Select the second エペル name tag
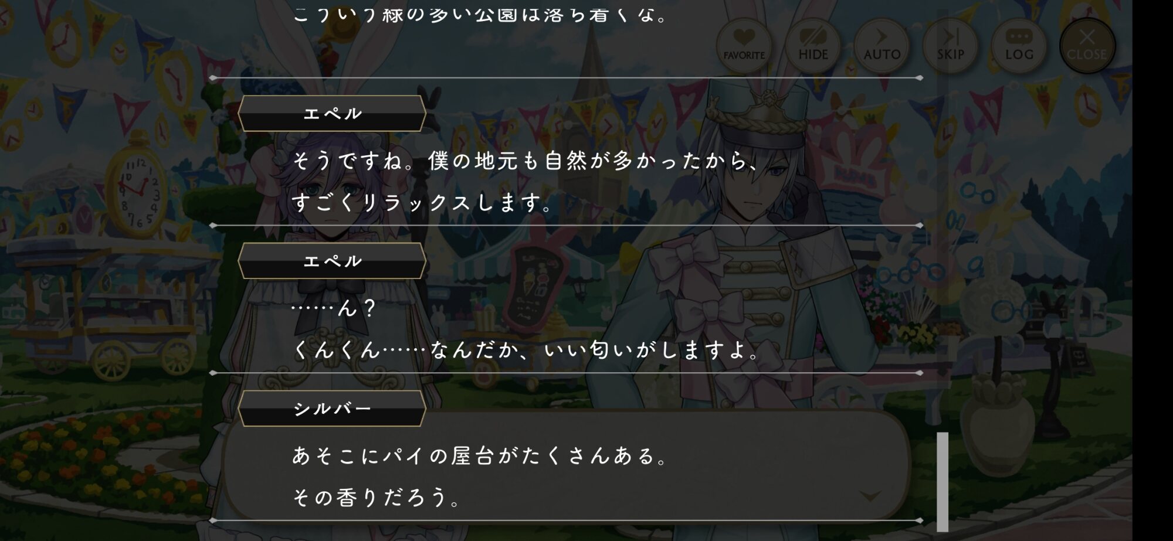The image size is (1173, 541). tap(332, 261)
